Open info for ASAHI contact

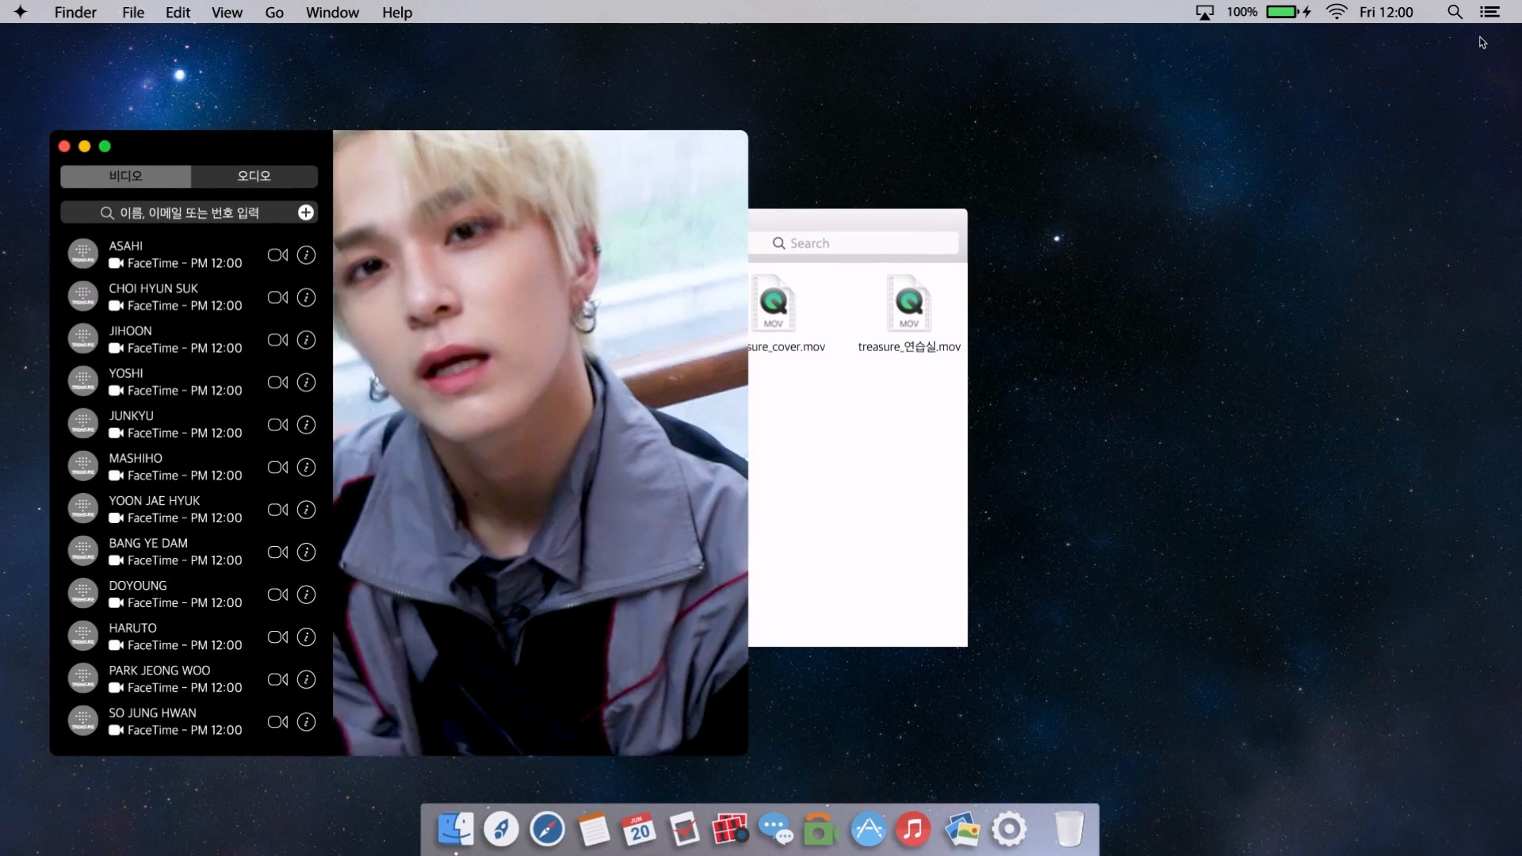pos(306,255)
